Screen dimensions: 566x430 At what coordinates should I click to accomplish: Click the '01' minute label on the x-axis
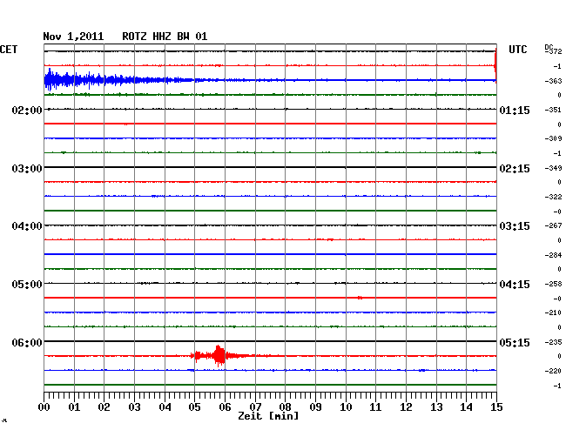pos(74,407)
